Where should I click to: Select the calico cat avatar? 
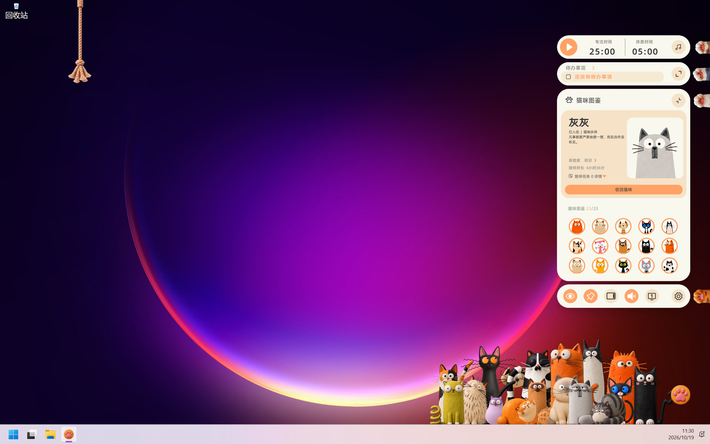pos(577,246)
